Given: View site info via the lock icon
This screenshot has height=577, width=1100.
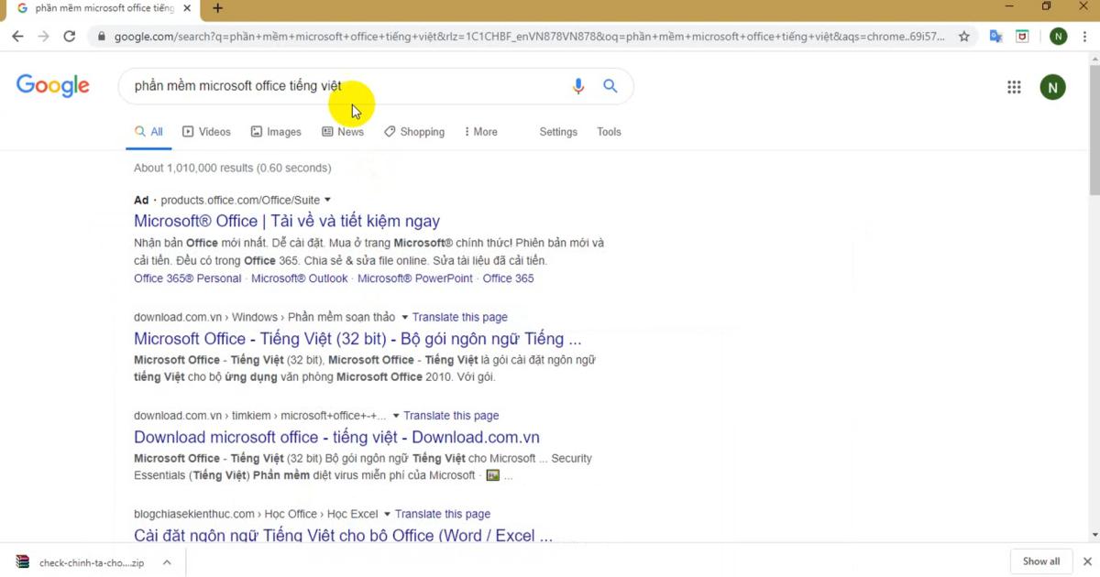Looking at the screenshot, I should pos(101,37).
